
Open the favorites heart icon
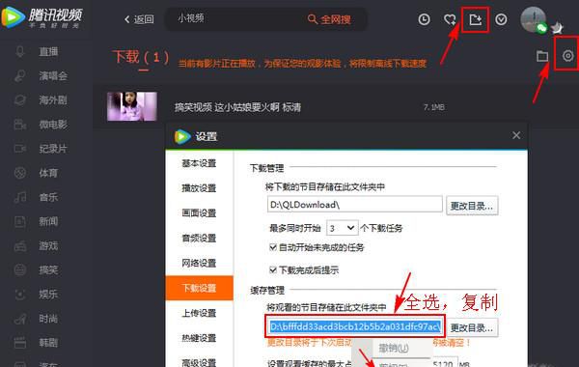tap(450, 19)
